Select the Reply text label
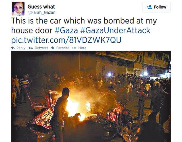The image size is (182, 142). pos(21,48)
